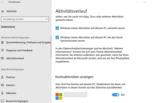The image size is (152, 103).
Task: Click the Benachrichtigungen notification icon
Action: (x=2, y=101)
